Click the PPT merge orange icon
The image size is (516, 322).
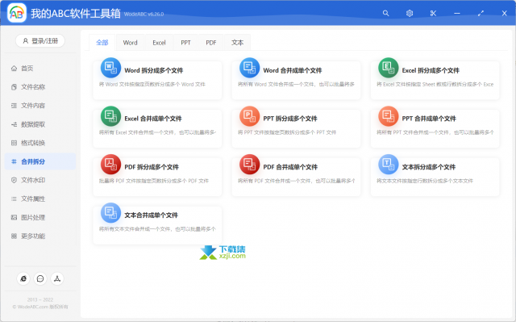click(389, 116)
